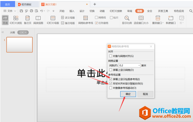Expand the 重排窗口 arrange windows dropdown

click(163, 23)
